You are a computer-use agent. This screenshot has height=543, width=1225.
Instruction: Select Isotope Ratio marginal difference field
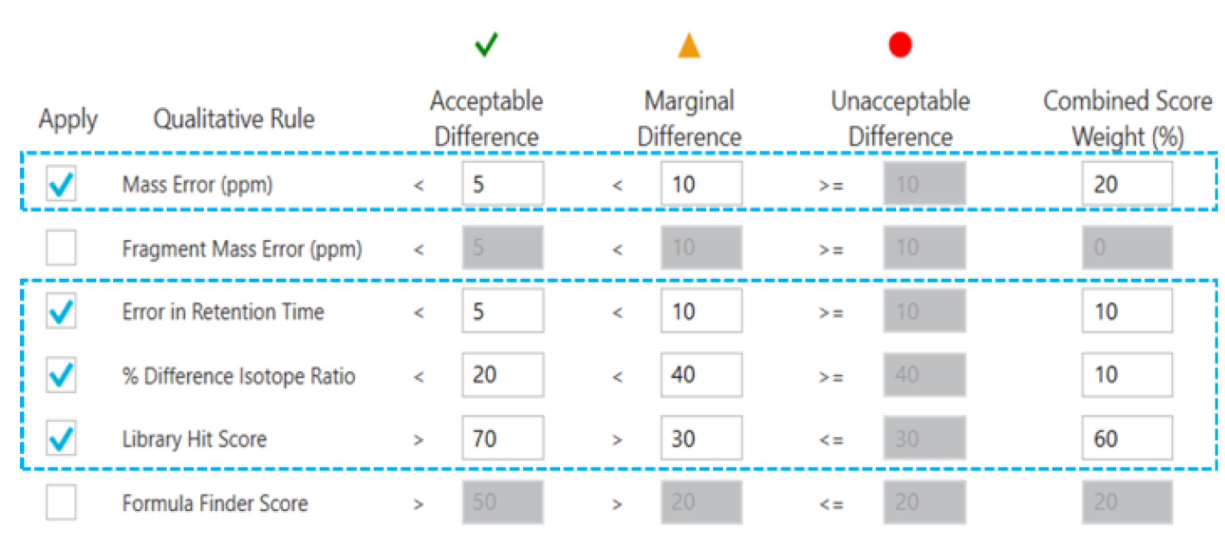point(702,375)
